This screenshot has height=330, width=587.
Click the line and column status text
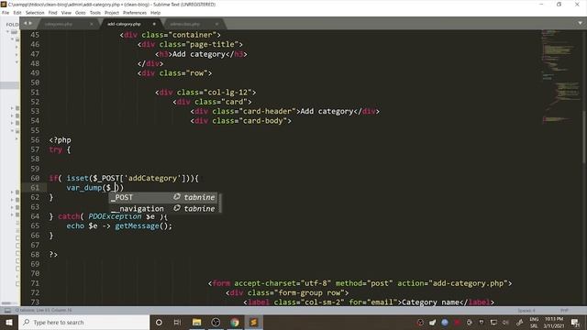(x=44, y=311)
